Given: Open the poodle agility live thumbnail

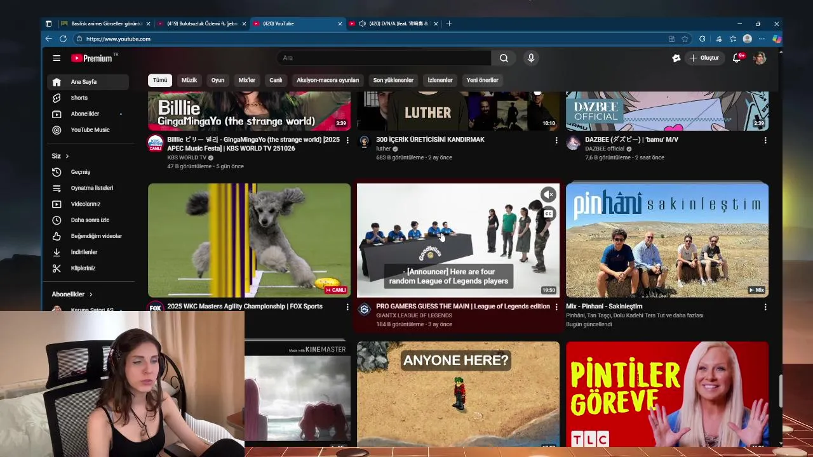Looking at the screenshot, I should point(249,241).
